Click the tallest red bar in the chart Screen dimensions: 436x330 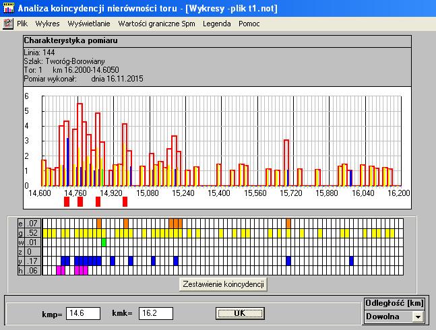click(x=80, y=144)
